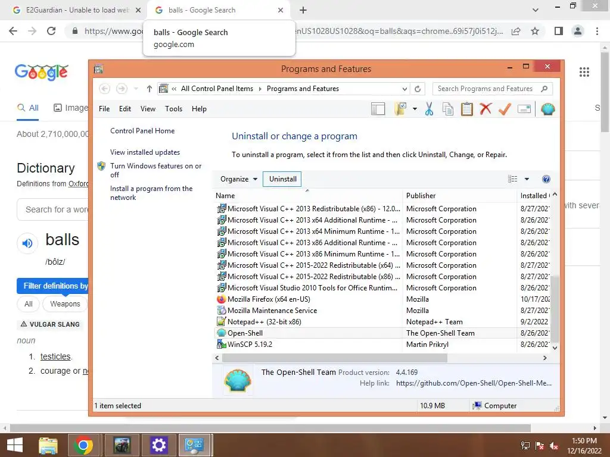
Task: Click the Open-Shell settings shell icon
Action: coord(548,109)
